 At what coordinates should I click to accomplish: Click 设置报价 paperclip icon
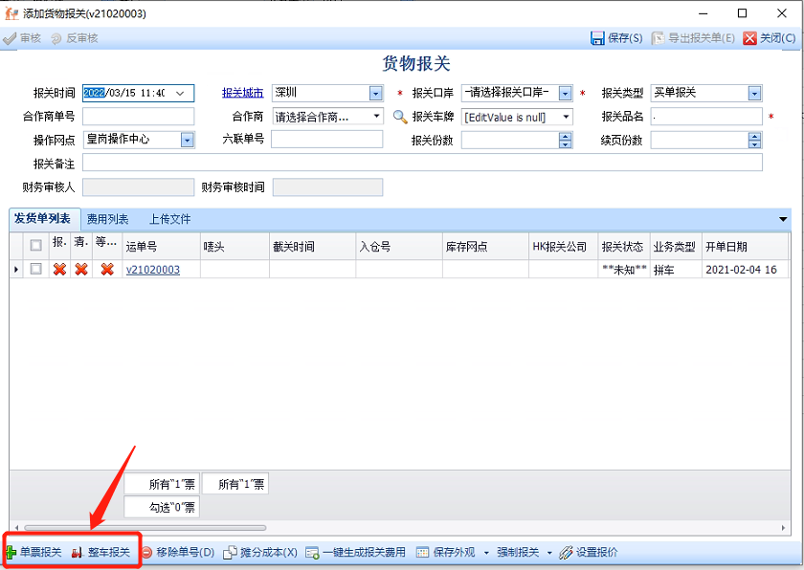tap(566, 553)
